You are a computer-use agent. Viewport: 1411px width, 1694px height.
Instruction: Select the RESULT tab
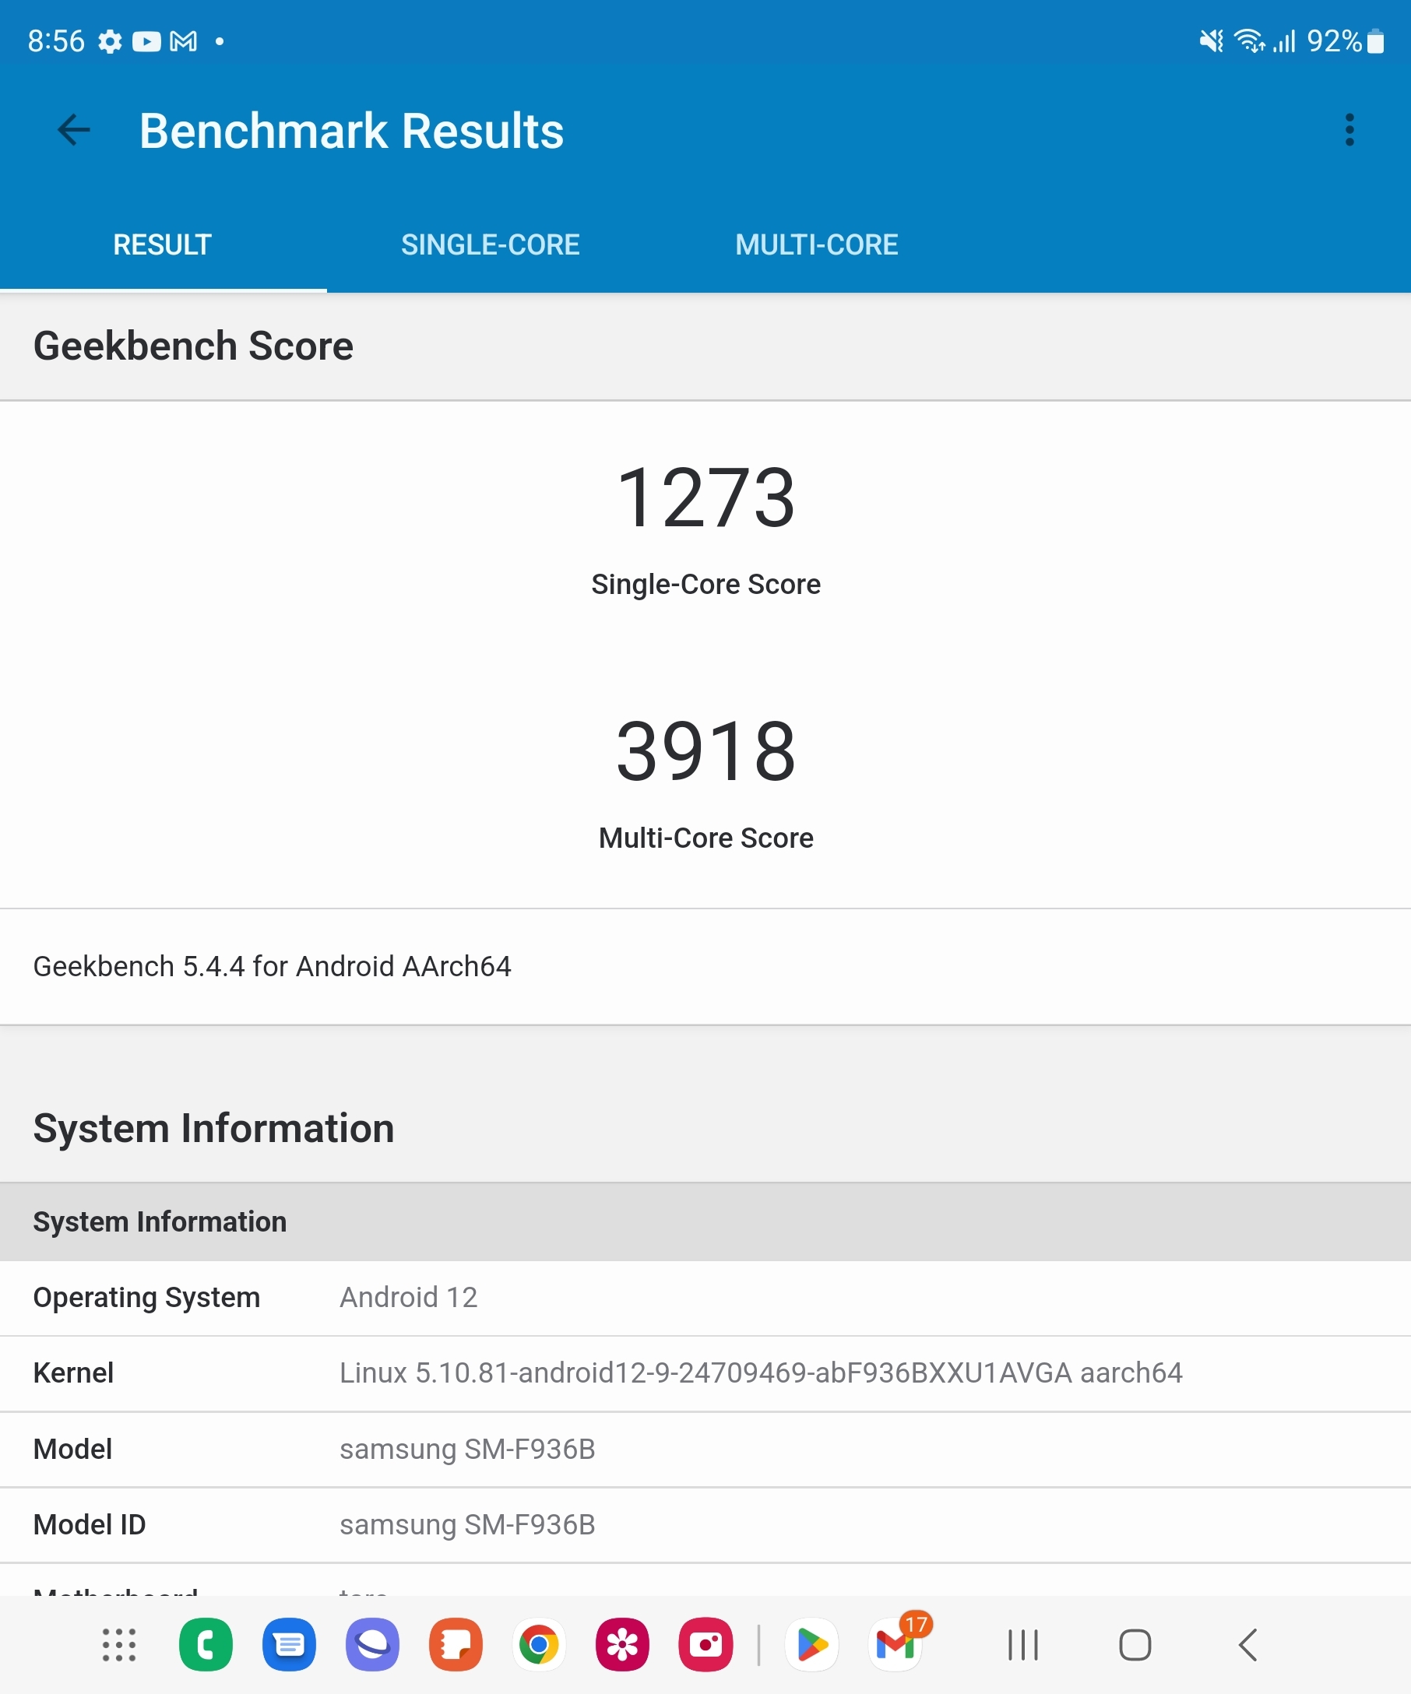(x=162, y=244)
